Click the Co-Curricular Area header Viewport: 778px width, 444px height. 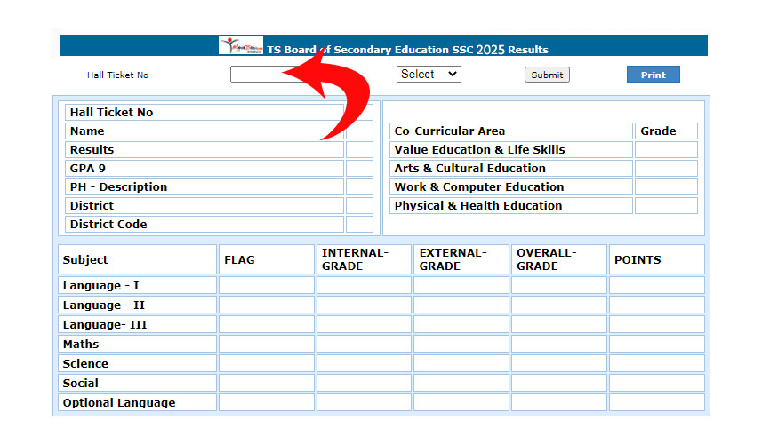[x=511, y=131]
